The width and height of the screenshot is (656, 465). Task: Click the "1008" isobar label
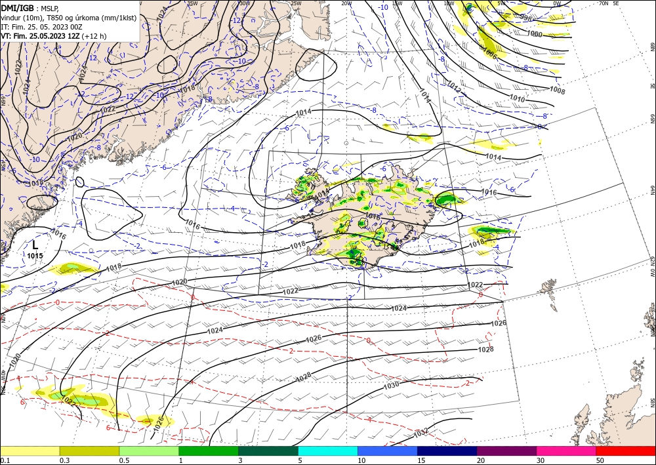(x=557, y=91)
